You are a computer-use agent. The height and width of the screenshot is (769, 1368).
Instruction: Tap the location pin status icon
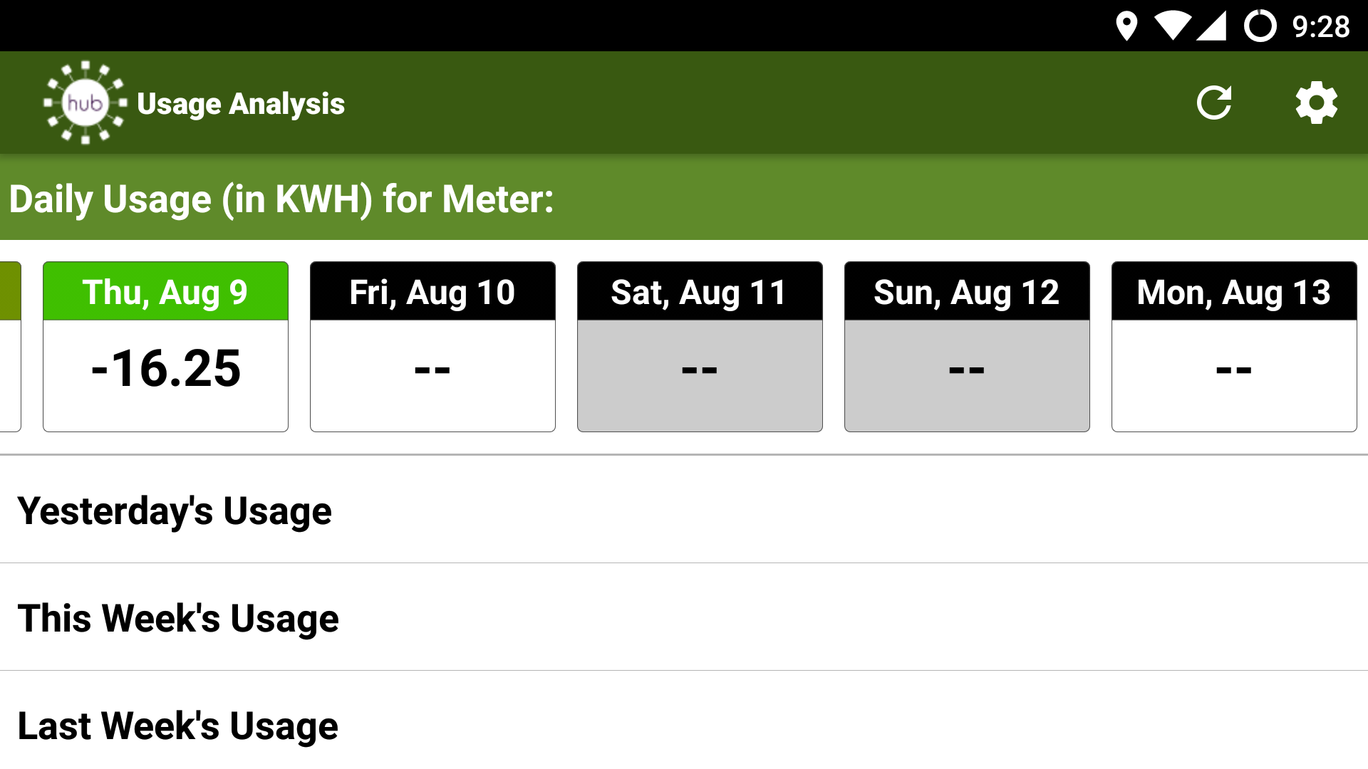(1126, 26)
